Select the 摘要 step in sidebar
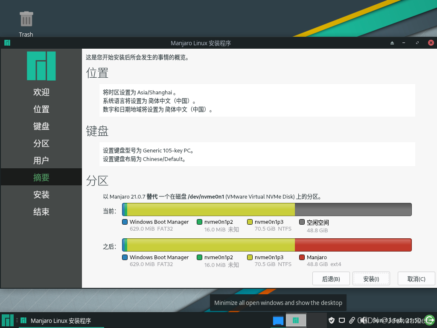437x328 pixels. pyautogui.click(x=41, y=177)
